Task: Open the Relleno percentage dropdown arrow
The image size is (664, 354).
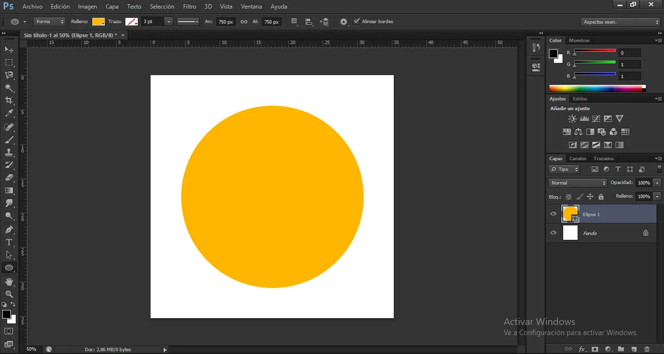Action: [658, 196]
